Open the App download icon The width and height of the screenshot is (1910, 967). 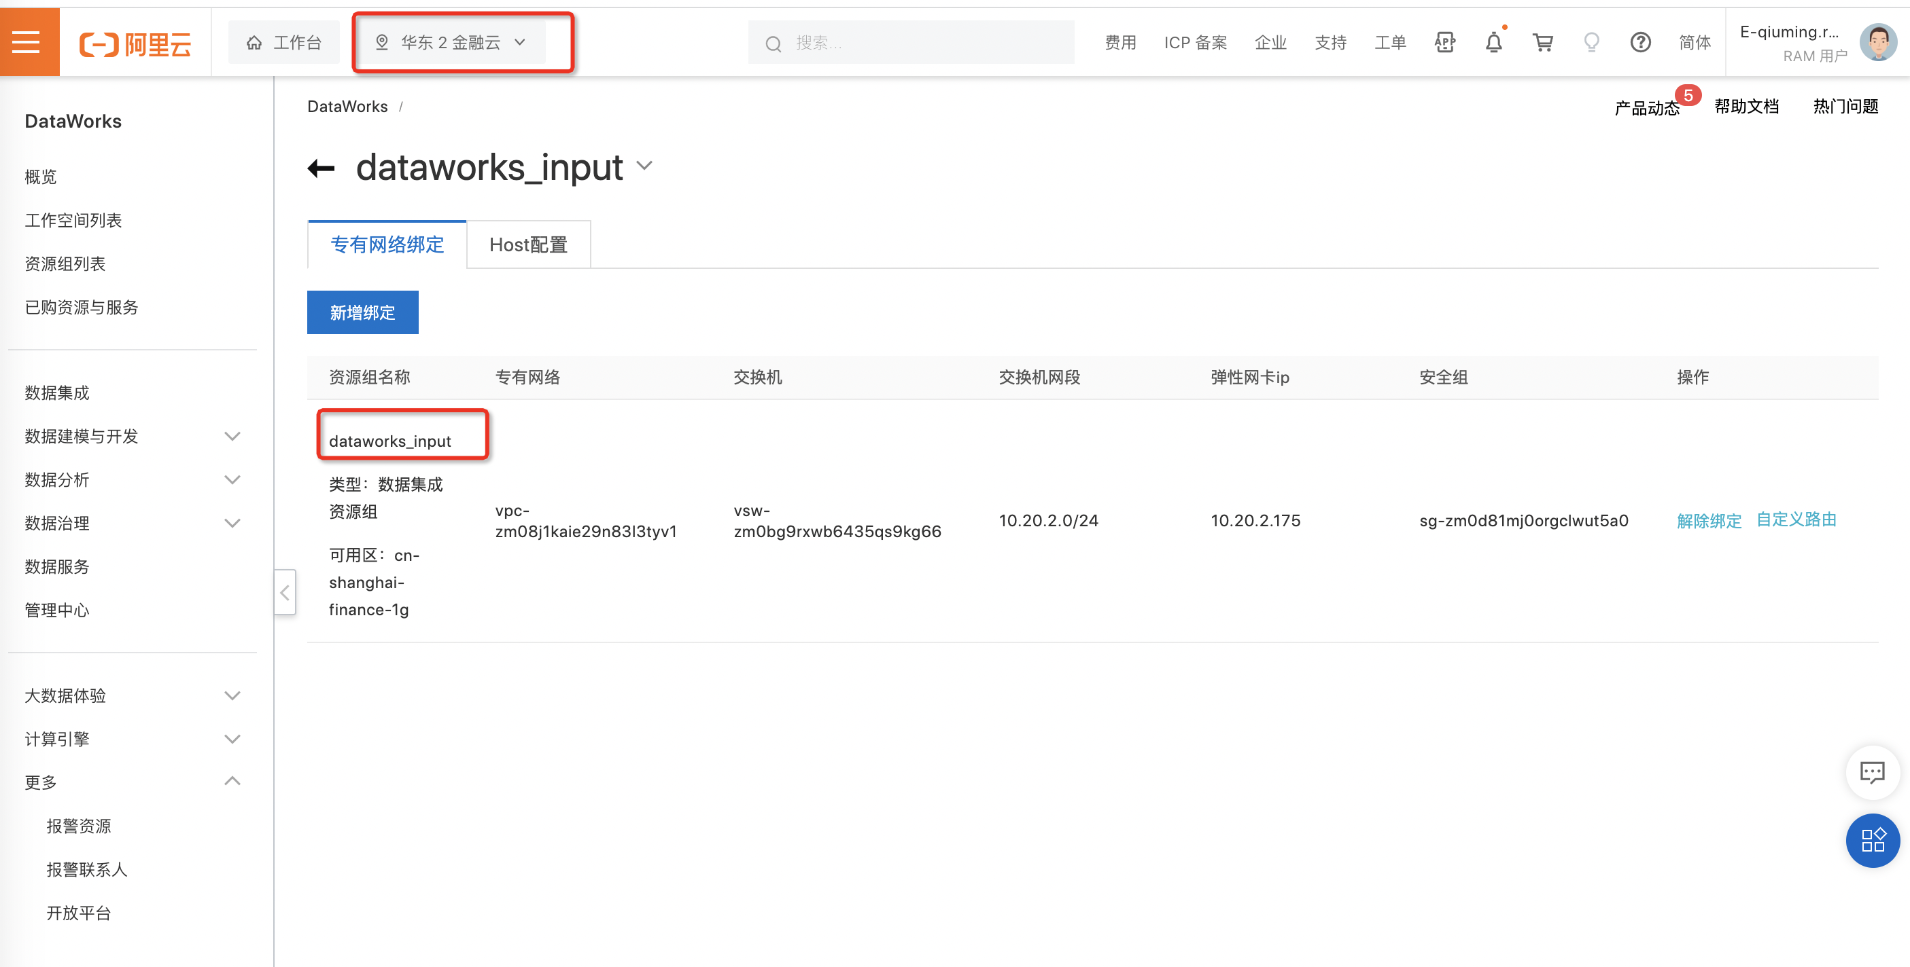pyautogui.click(x=1444, y=43)
